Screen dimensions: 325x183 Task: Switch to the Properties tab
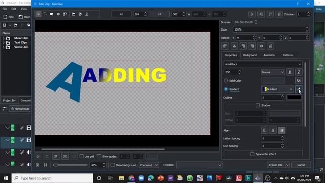pos(231,55)
